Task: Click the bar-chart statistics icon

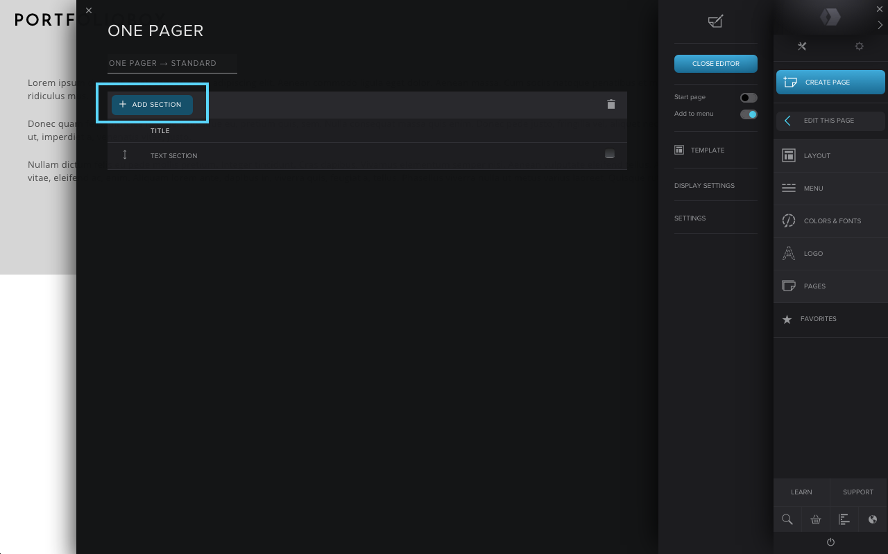Action: (x=844, y=519)
